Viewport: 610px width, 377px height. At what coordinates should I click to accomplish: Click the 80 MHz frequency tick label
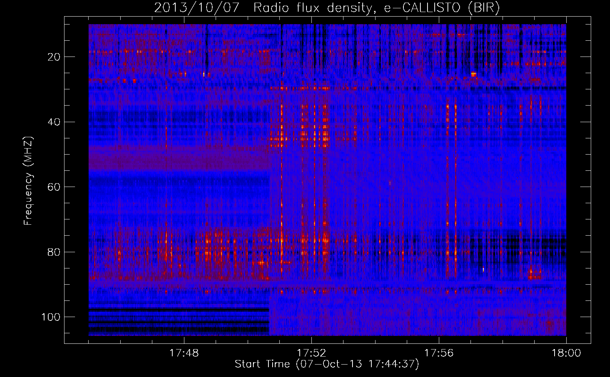tap(54, 252)
